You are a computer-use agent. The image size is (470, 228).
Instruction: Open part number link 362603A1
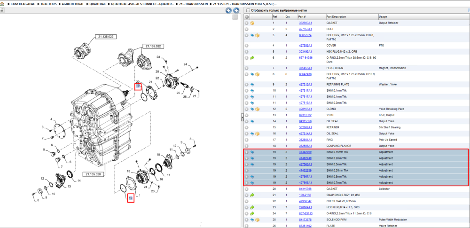coord(305,23)
